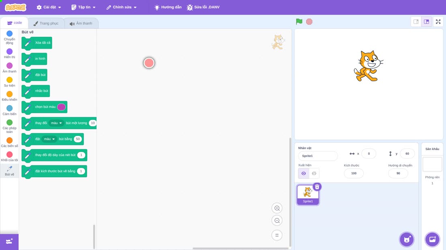Click Sửa lỗi .DANV debug button

point(203,7)
